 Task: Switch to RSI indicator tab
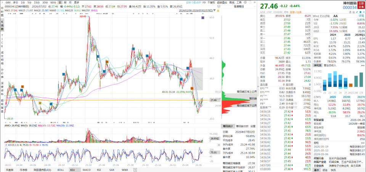click(99, 170)
